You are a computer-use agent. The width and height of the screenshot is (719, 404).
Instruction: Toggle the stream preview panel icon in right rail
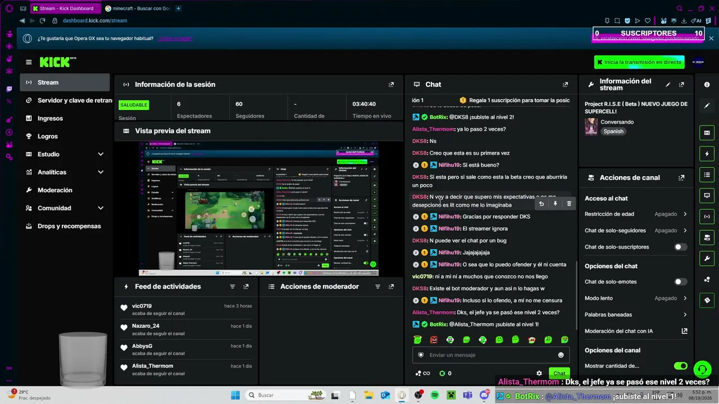click(x=707, y=133)
